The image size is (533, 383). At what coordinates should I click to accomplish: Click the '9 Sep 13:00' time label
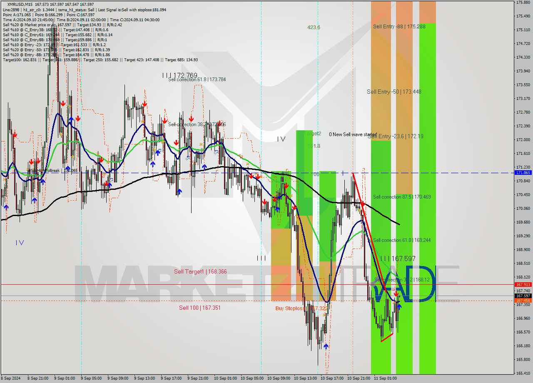coord(144,378)
